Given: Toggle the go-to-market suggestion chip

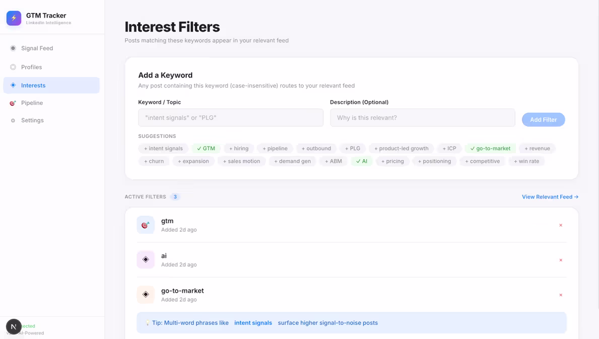Looking at the screenshot, I should [489, 148].
